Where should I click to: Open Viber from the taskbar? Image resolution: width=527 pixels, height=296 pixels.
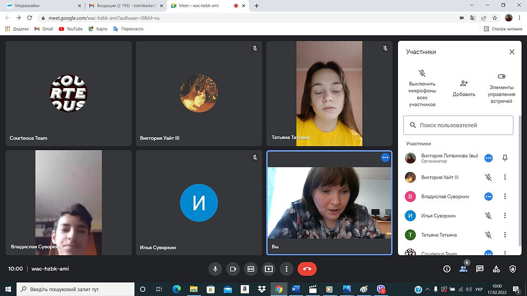point(381,289)
